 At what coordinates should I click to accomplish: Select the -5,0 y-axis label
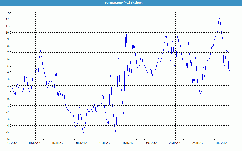pyautogui.click(x=8, y=132)
